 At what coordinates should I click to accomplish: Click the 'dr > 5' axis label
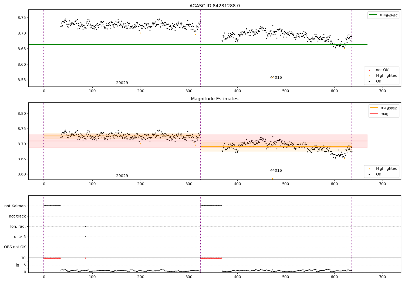click(20, 237)
